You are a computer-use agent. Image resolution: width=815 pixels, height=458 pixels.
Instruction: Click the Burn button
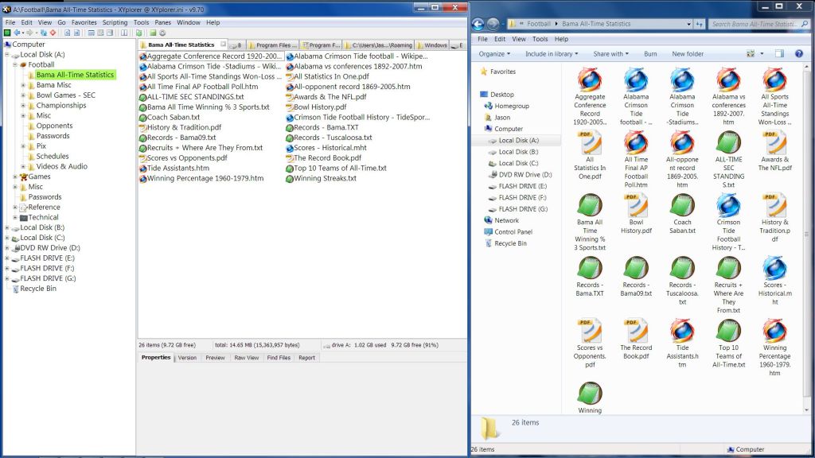tap(650, 54)
